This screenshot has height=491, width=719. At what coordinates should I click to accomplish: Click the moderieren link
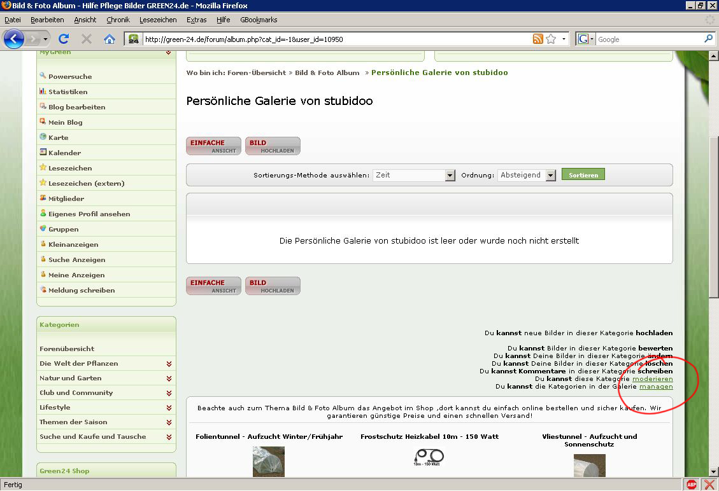click(x=652, y=379)
